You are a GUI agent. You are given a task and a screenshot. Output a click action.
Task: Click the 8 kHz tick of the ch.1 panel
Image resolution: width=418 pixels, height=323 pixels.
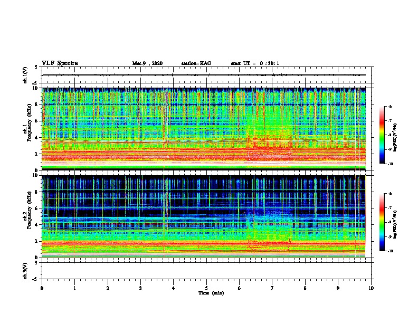36,104
